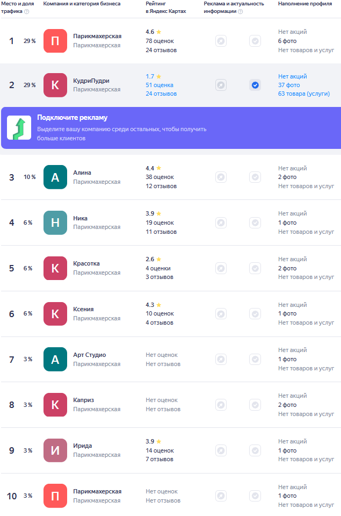
Task: Click the Каприз 'К' logo
Action: [55, 405]
